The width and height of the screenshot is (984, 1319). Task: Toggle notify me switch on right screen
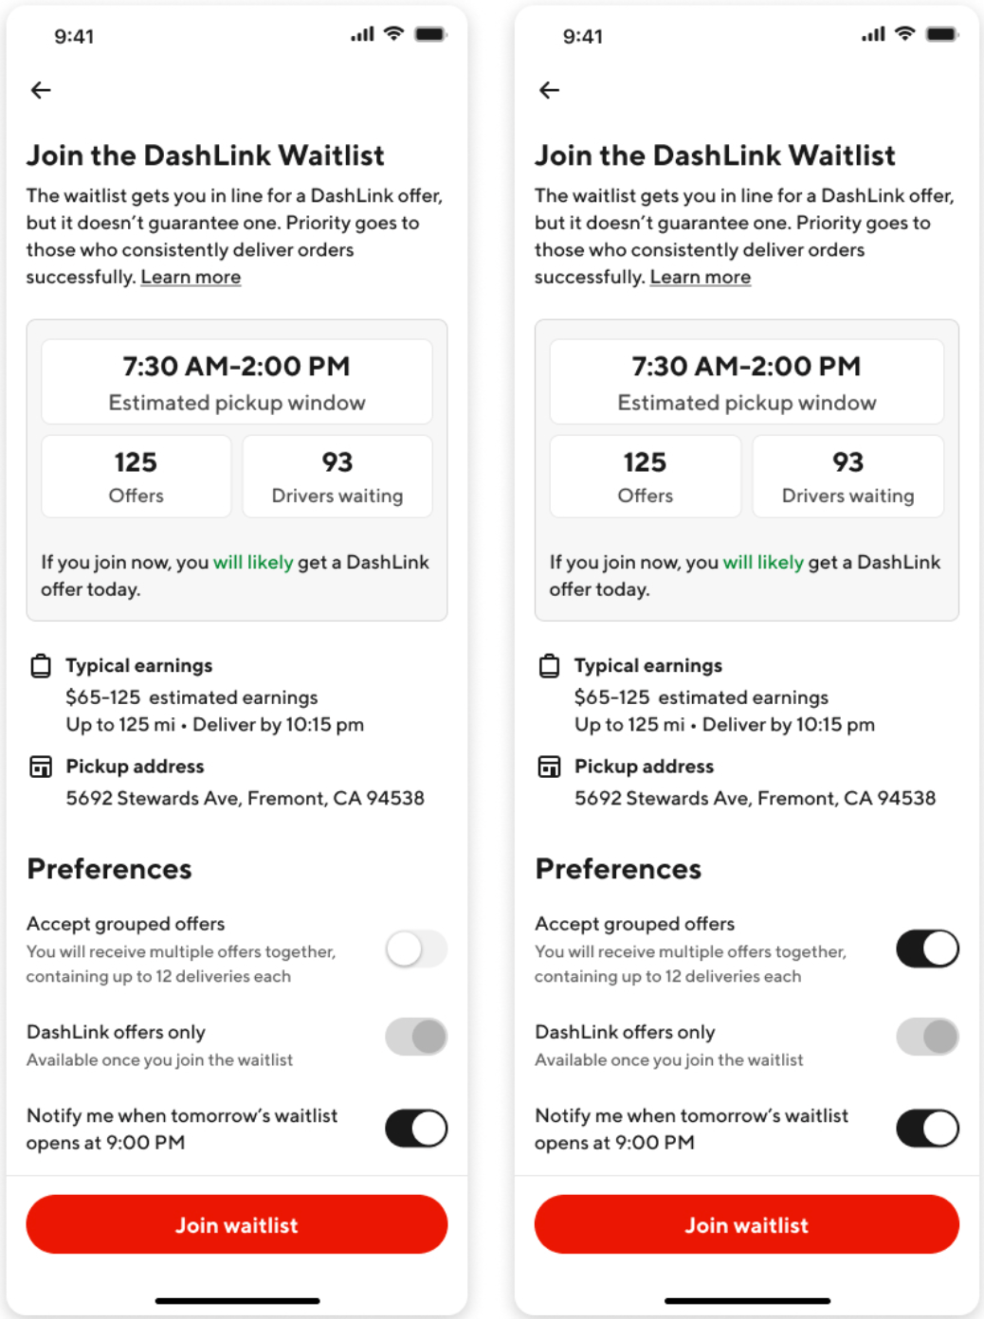[x=928, y=1129]
